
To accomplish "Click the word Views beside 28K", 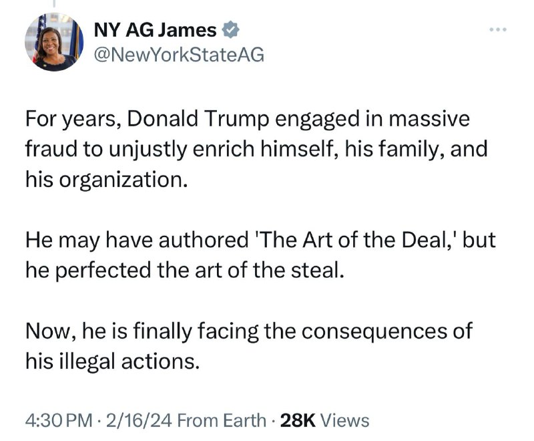I will (345, 420).
